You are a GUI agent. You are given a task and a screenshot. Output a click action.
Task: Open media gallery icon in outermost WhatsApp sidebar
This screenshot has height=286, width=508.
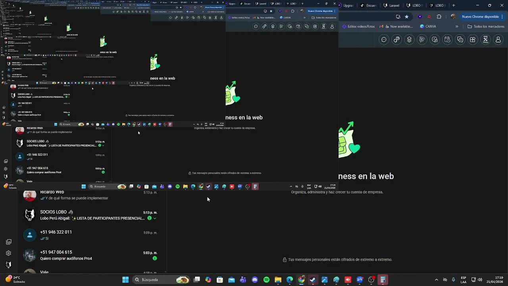(x=8, y=242)
